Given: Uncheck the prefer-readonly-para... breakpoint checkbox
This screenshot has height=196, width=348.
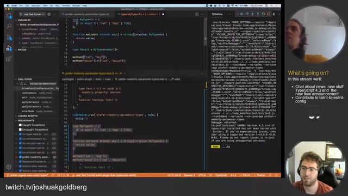Looking at the screenshot, I should [20, 157].
